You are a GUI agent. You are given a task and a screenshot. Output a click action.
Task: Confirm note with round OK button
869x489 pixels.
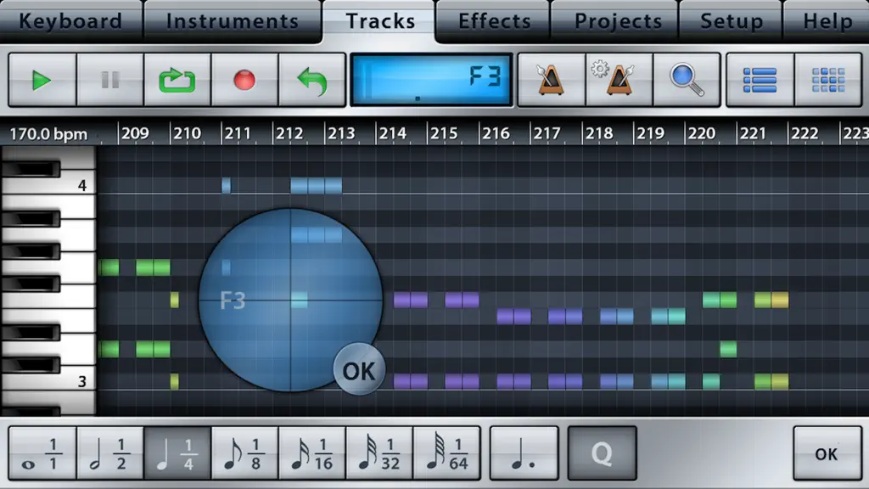[359, 370]
